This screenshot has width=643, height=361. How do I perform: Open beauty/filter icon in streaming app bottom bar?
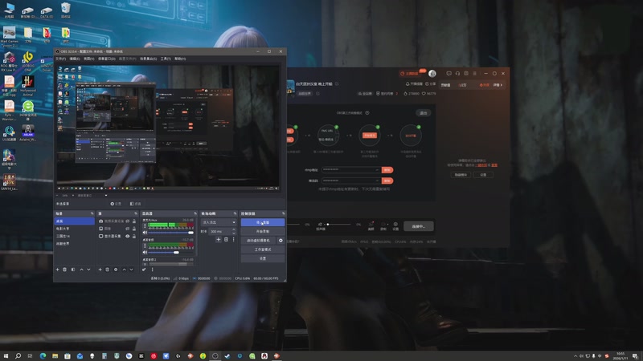coord(371,225)
